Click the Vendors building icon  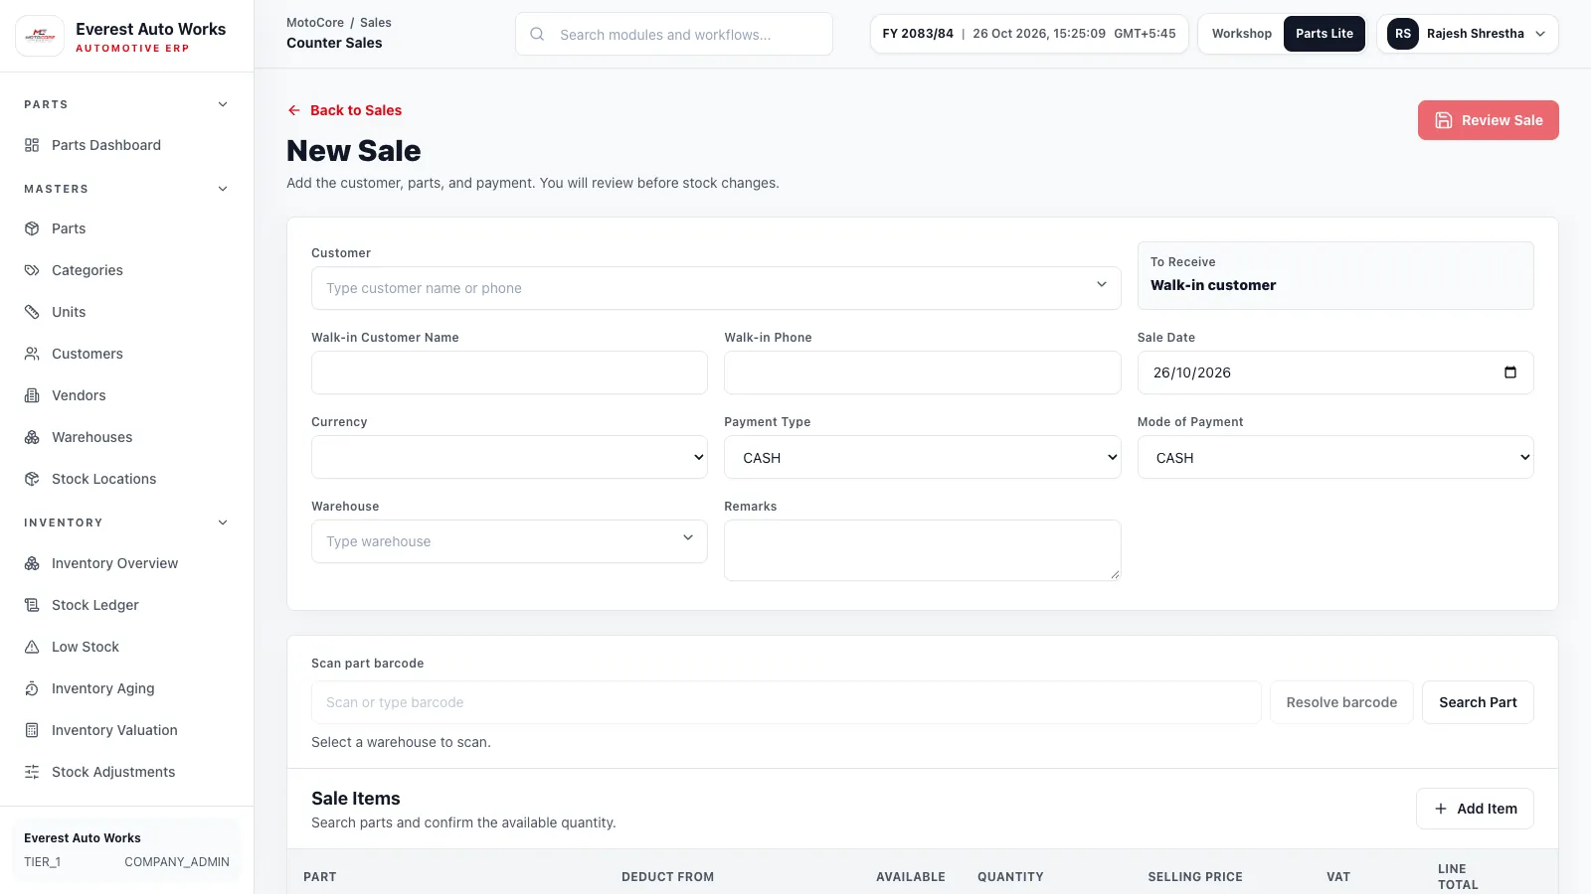[x=32, y=395]
